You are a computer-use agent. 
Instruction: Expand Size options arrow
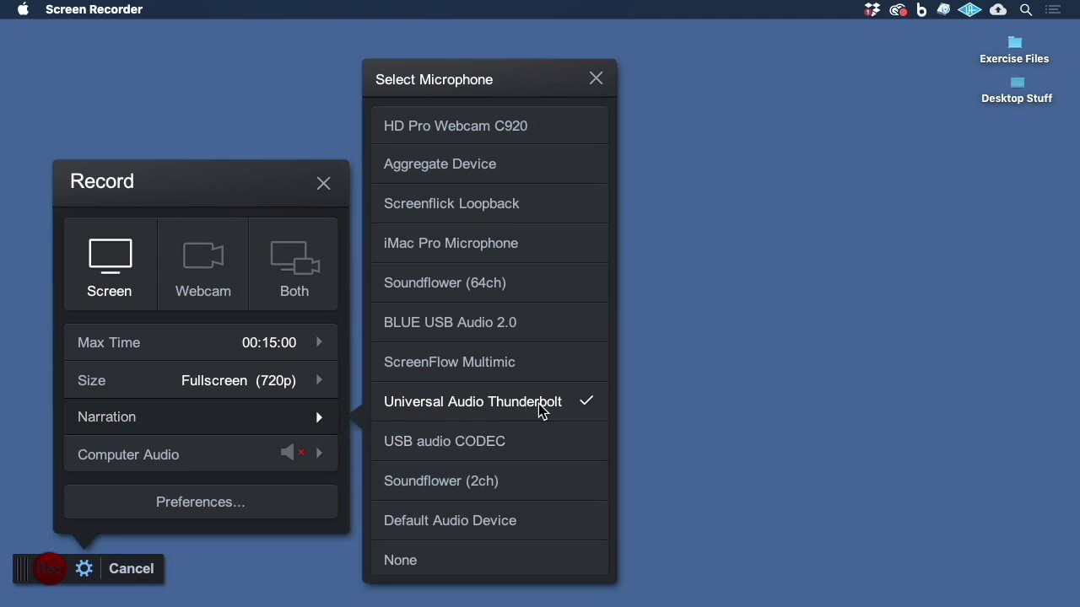pyautogui.click(x=319, y=380)
